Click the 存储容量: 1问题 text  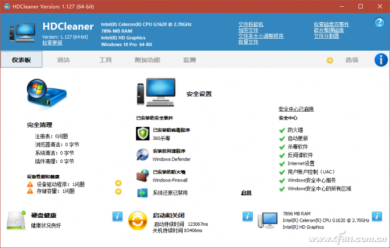click(56, 191)
